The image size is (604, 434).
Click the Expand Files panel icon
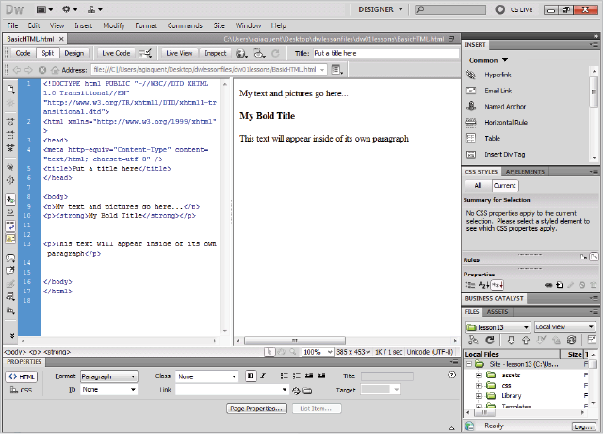click(592, 340)
